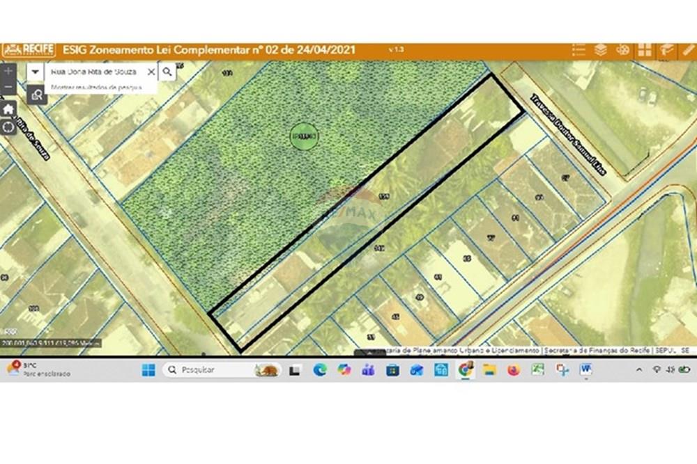This screenshot has width=697, height=464.
Task: Zoom out of the map
Action: pyautogui.click(x=8, y=88)
